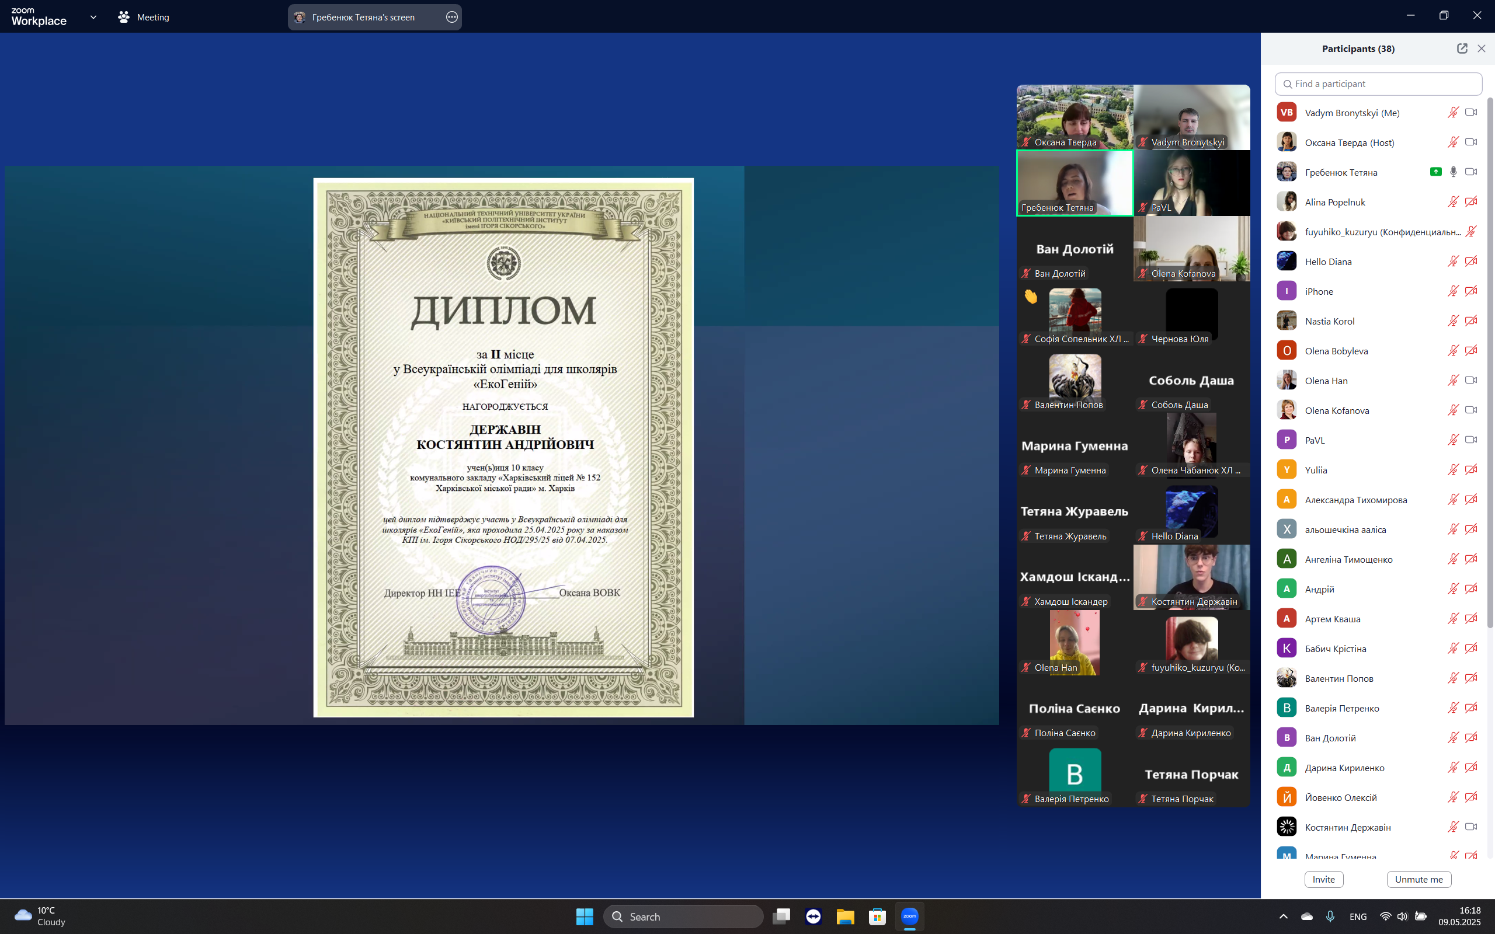Click the muted mic icon for iPhone participant

click(1453, 291)
